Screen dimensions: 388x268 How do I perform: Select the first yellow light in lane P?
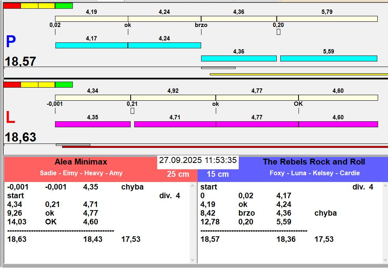[29, 6]
